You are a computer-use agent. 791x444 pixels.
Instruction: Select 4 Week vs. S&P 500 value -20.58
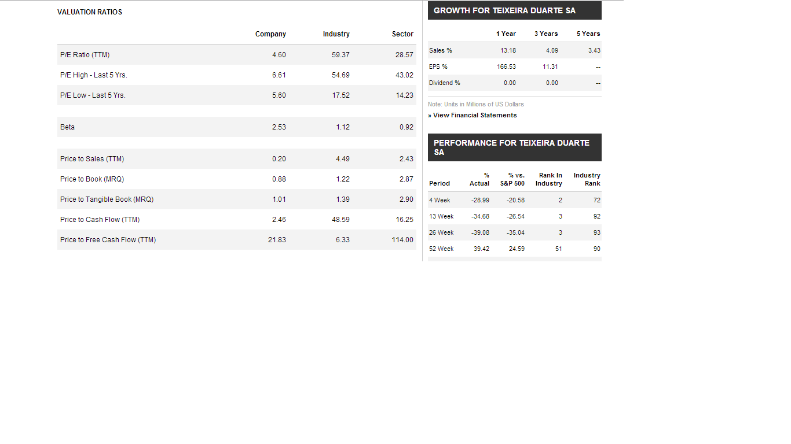pyautogui.click(x=516, y=200)
